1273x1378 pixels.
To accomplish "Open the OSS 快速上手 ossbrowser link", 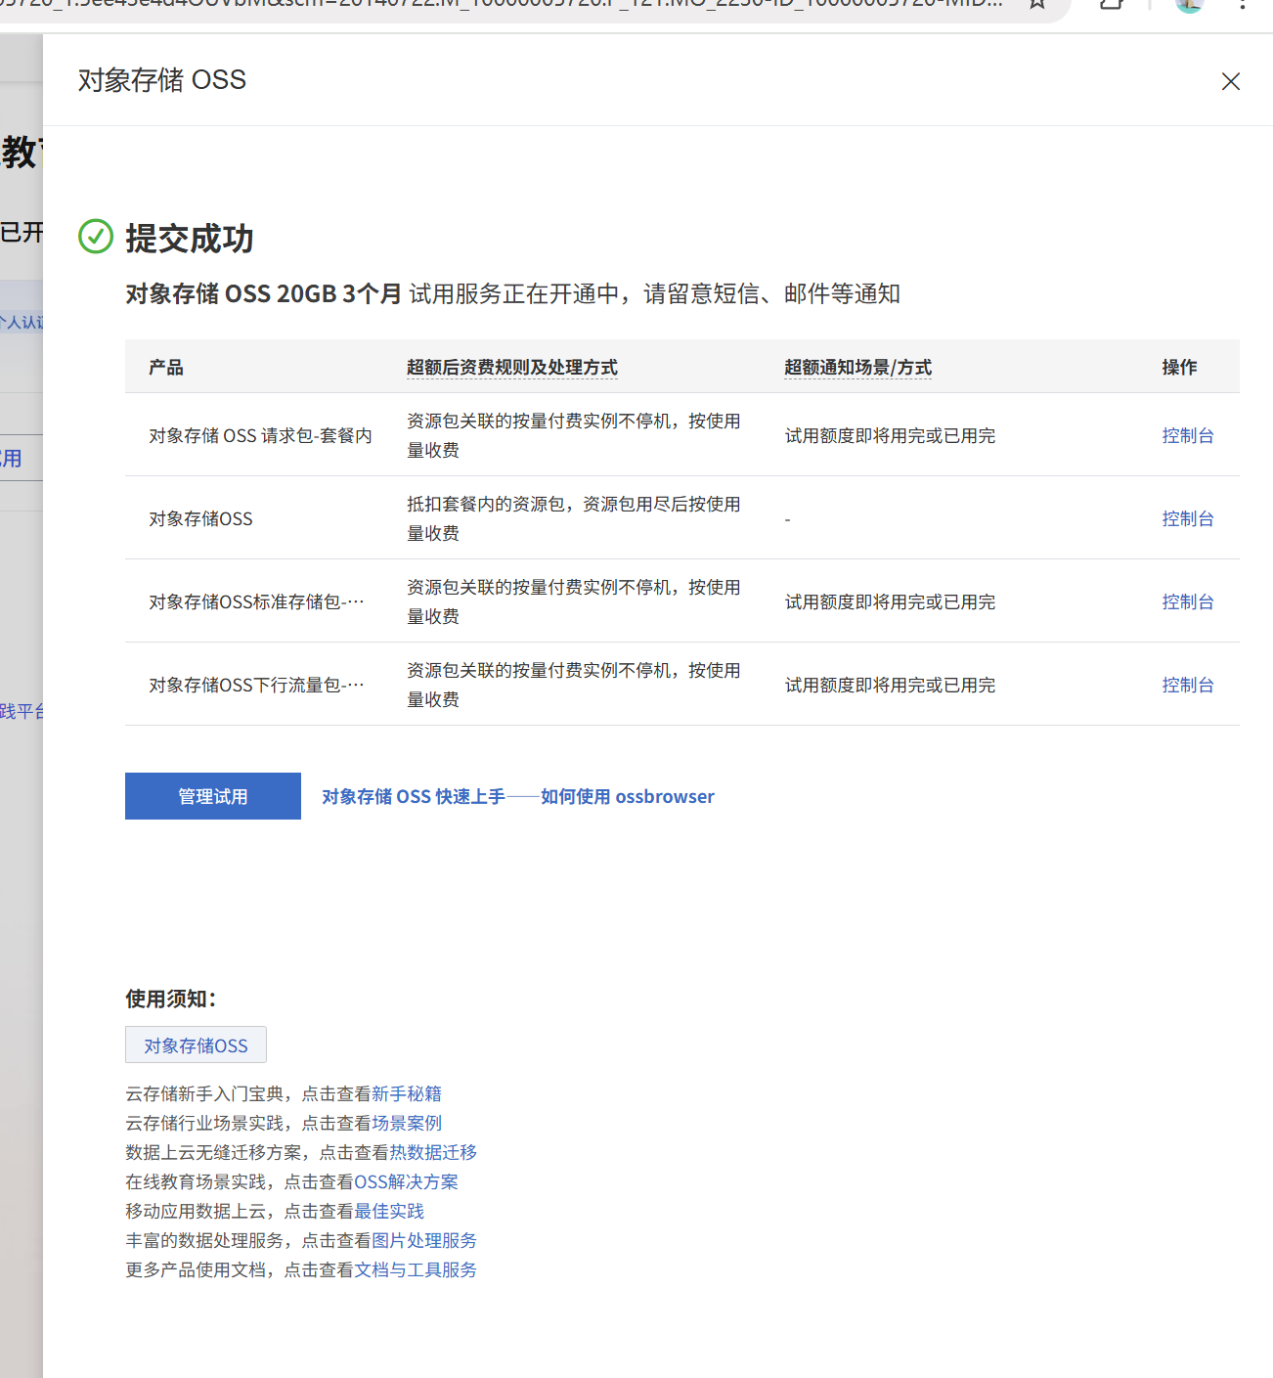I will 518,796.
